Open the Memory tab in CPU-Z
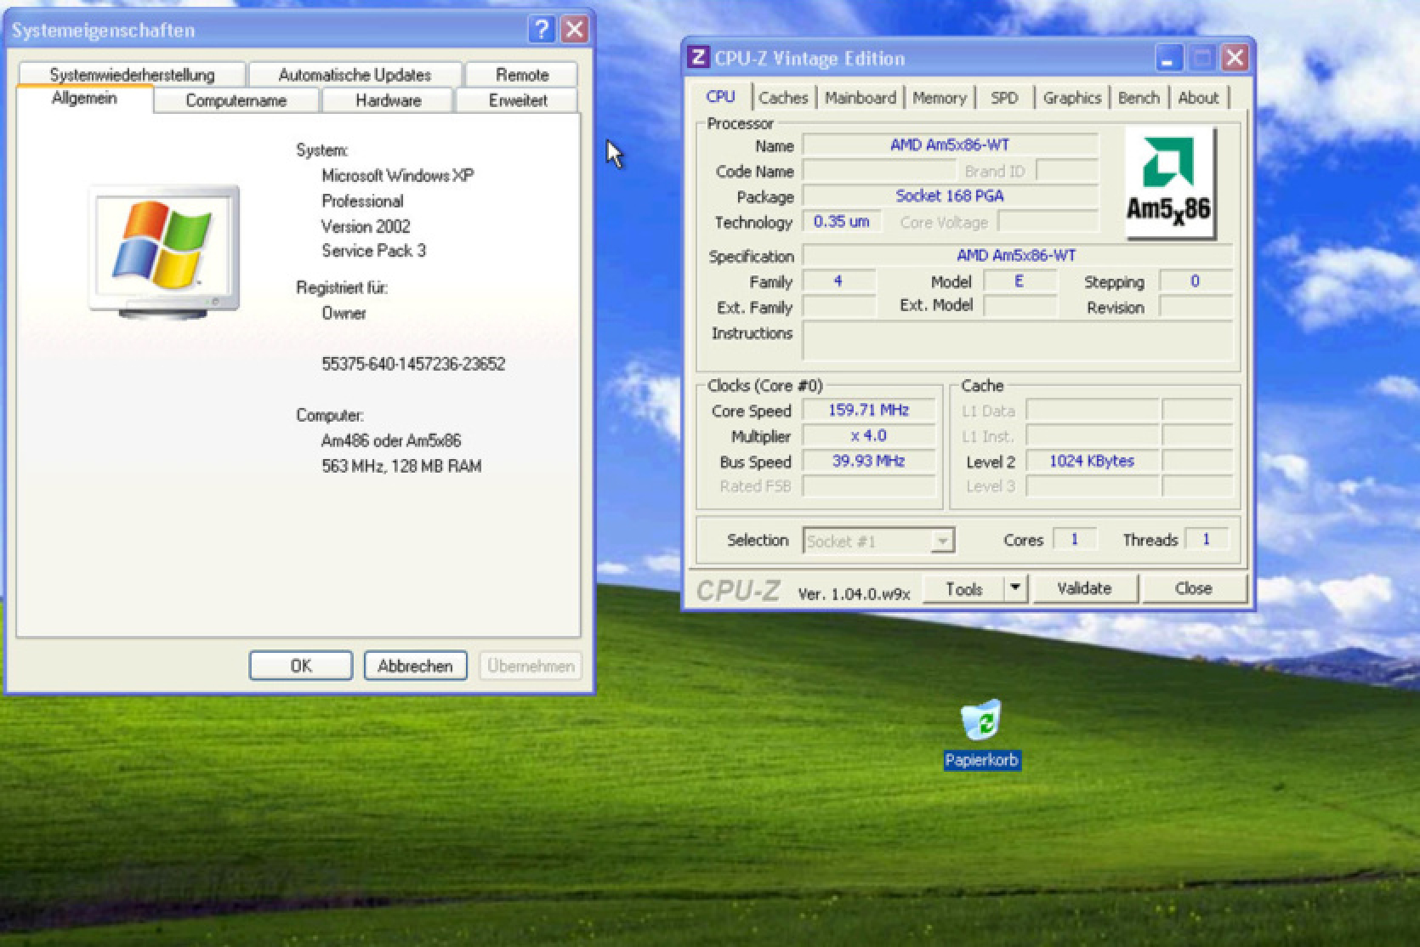This screenshot has height=947, width=1420. click(x=940, y=98)
